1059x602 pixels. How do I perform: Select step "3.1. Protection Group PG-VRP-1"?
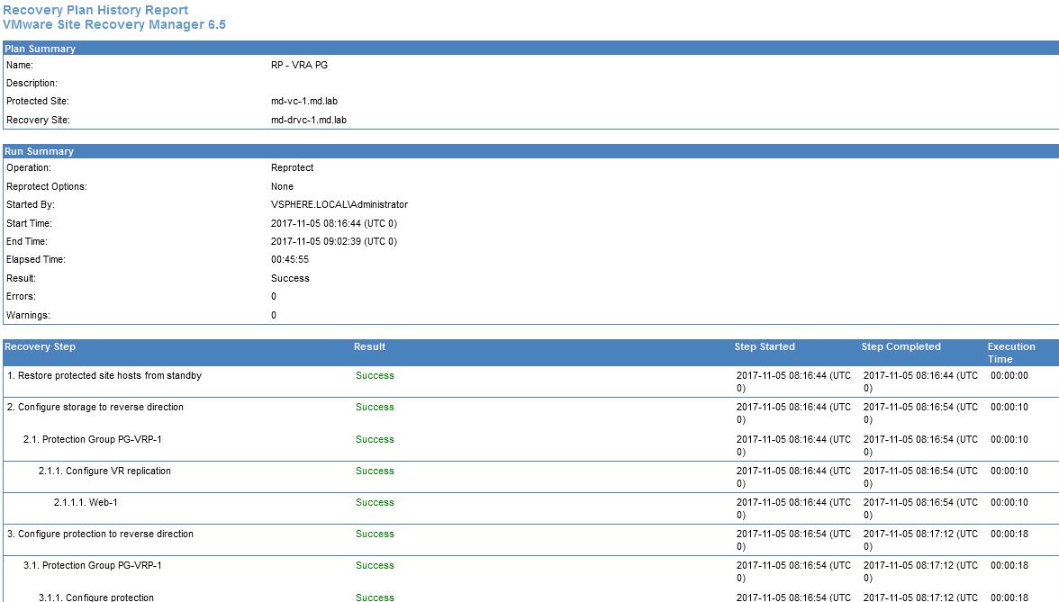click(93, 566)
